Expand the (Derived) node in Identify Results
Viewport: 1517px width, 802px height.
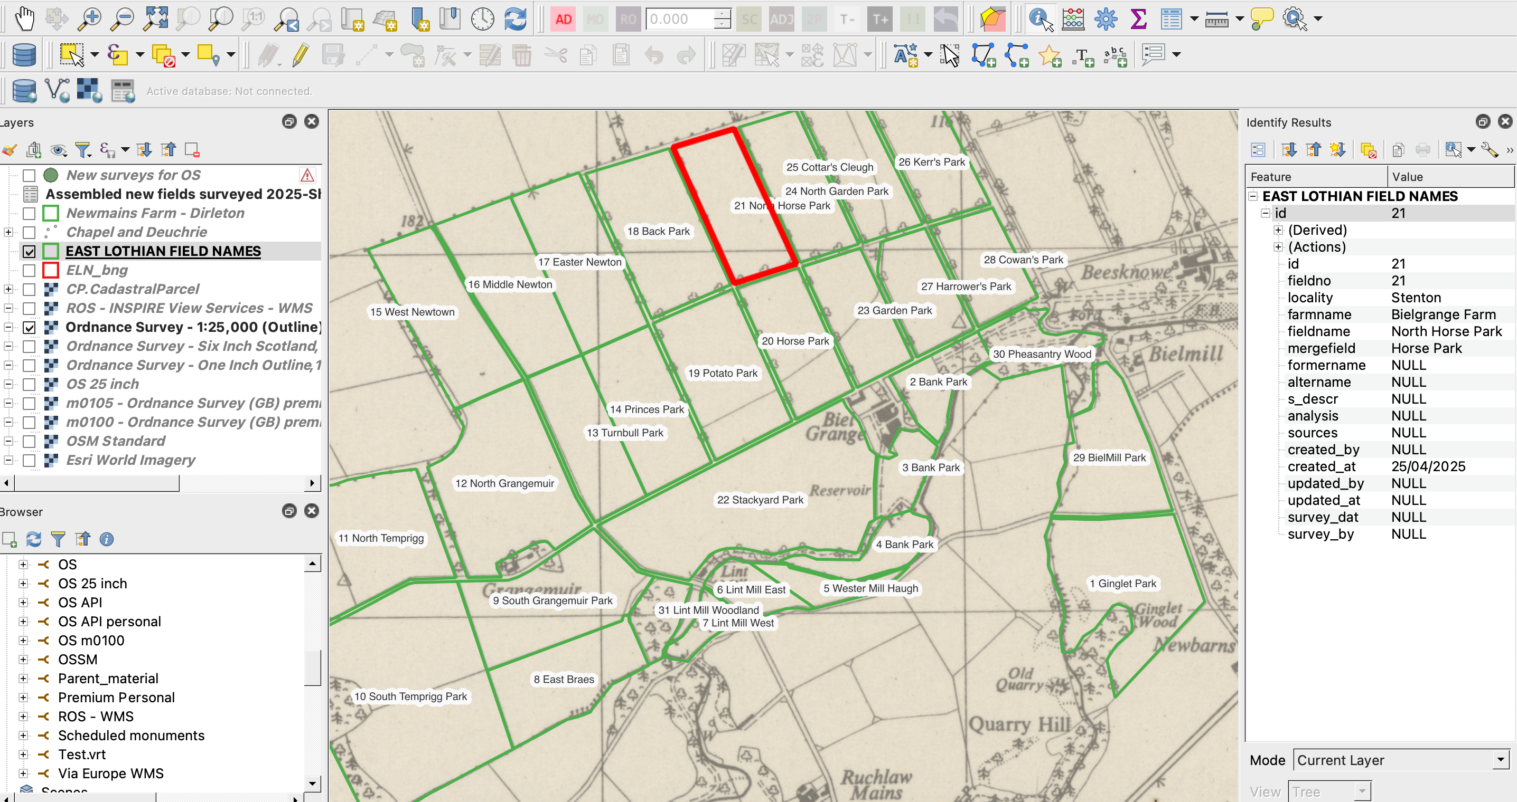pos(1277,230)
